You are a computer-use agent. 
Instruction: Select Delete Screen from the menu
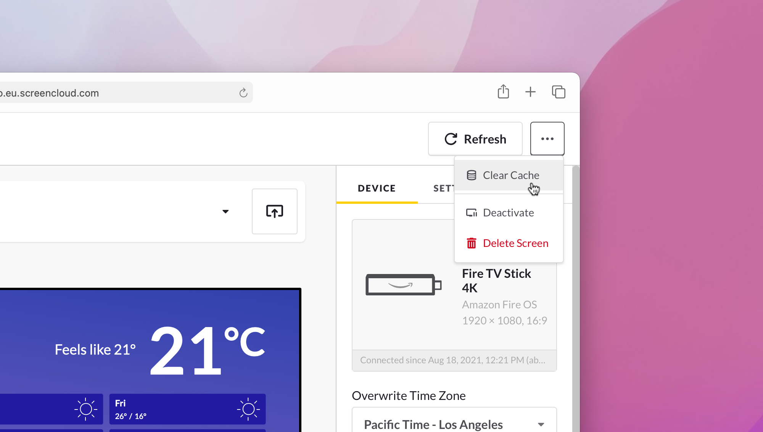click(x=515, y=243)
